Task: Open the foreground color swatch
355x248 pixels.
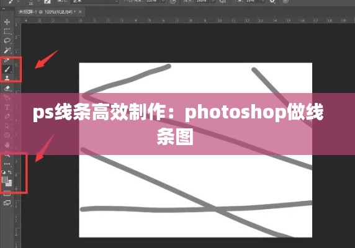Action: tap(5, 180)
